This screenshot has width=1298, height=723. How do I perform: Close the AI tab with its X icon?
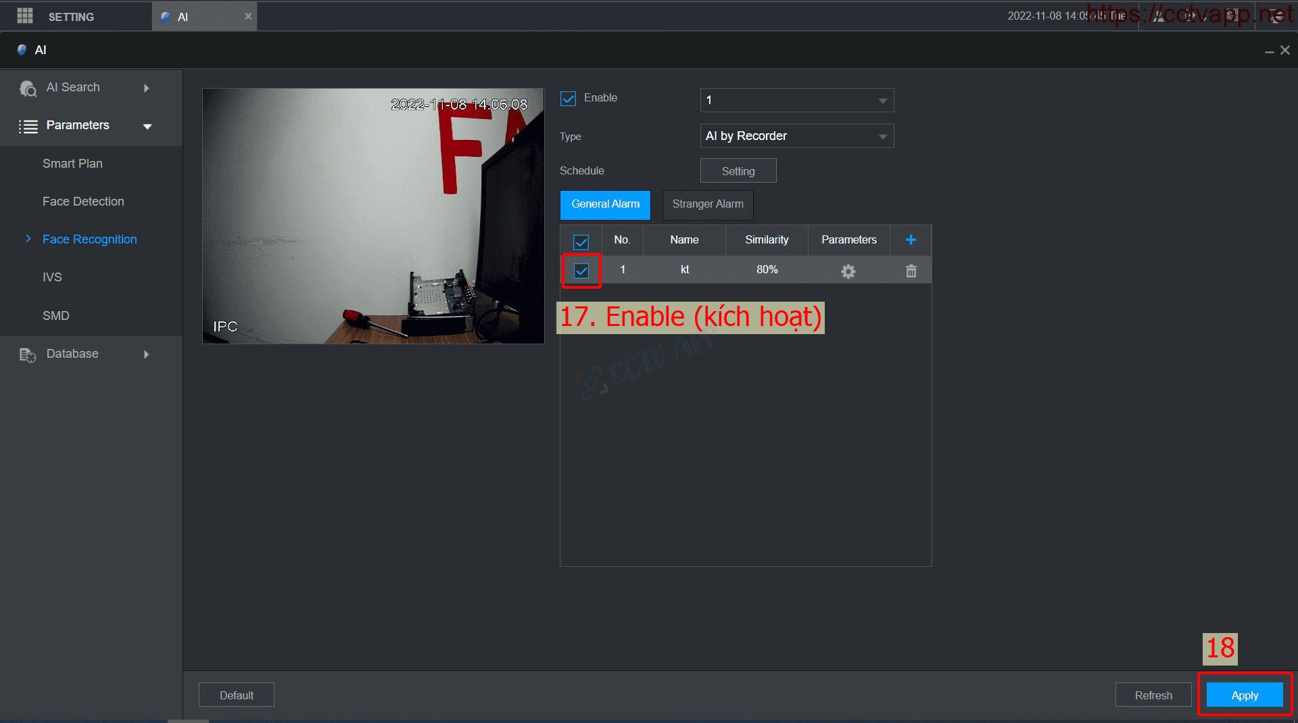coord(248,16)
